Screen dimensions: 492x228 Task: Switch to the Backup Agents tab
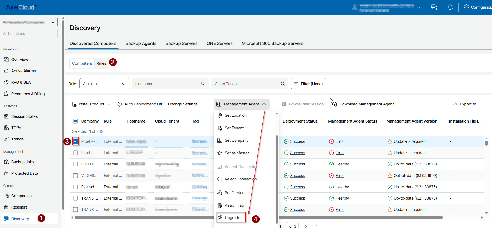tap(141, 43)
